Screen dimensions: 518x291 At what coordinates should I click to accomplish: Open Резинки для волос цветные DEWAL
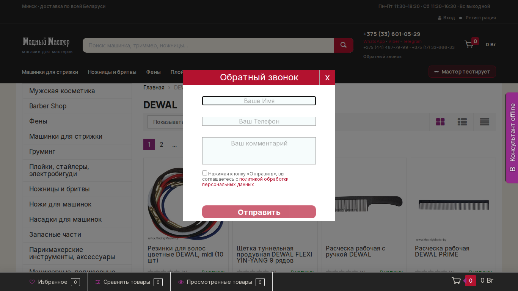click(x=185, y=254)
